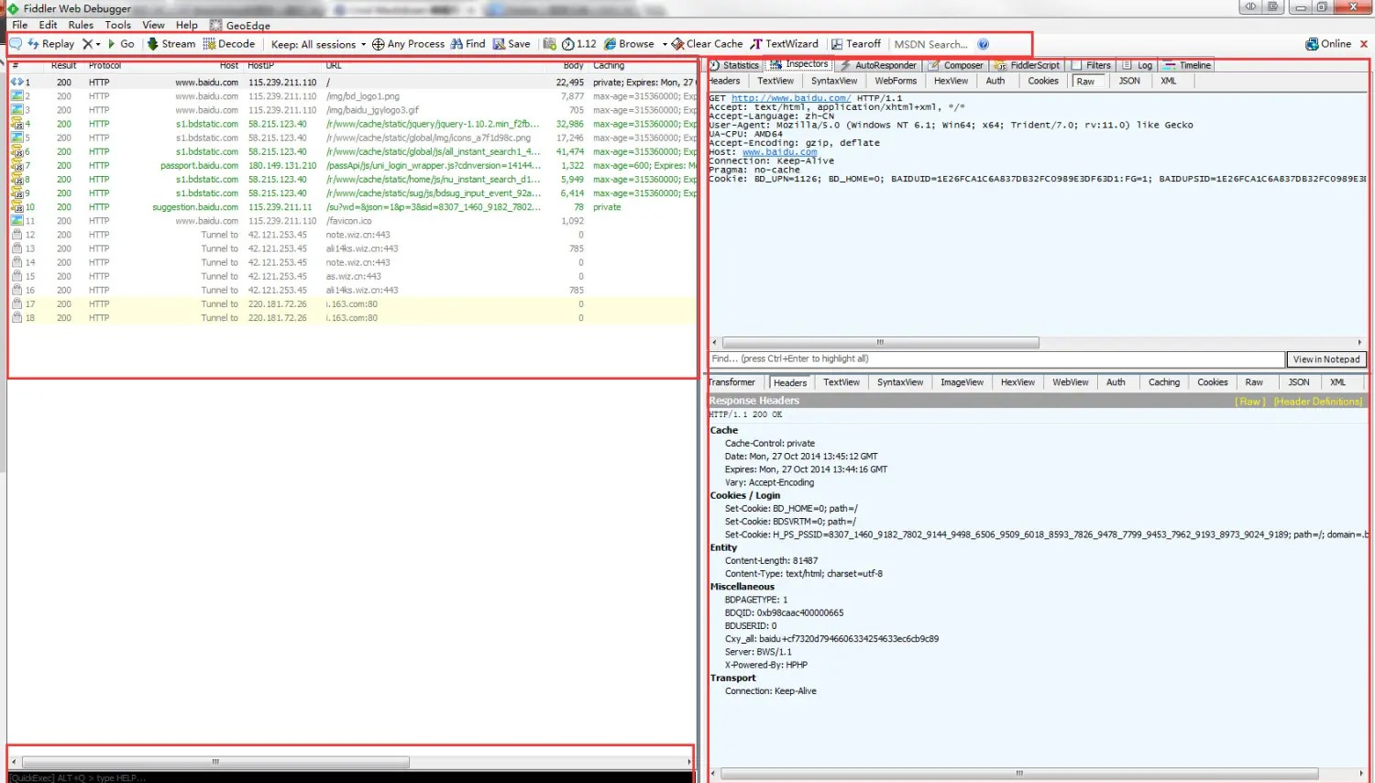Replay the selected sessions
Image resolution: width=1375 pixels, height=783 pixels.
coord(51,44)
